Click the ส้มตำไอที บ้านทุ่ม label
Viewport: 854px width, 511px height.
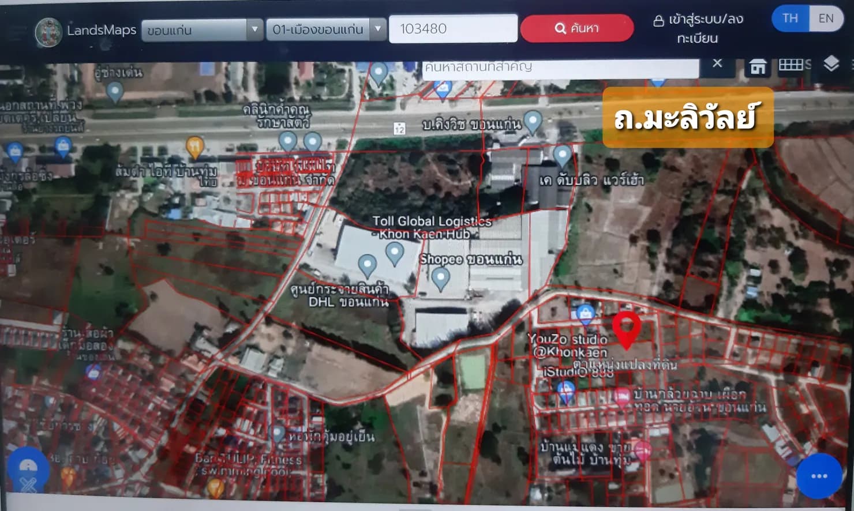pos(166,174)
